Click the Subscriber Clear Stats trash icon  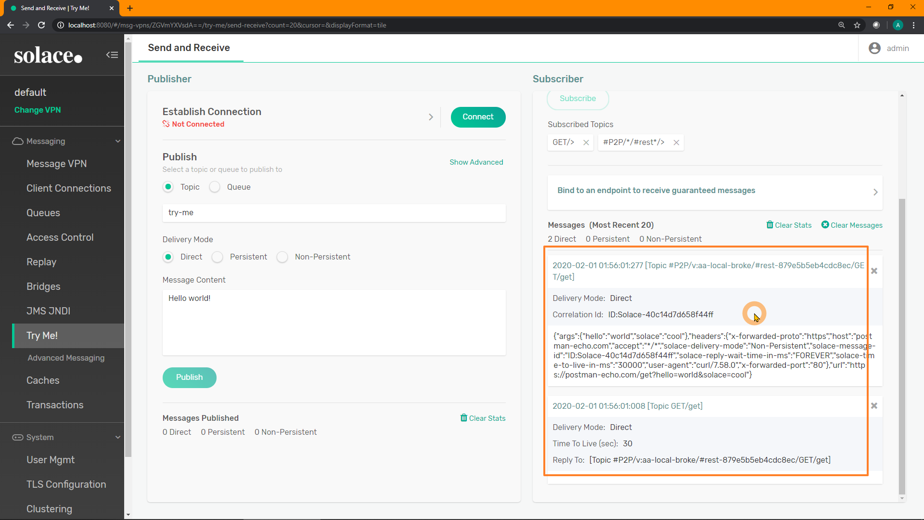(770, 225)
